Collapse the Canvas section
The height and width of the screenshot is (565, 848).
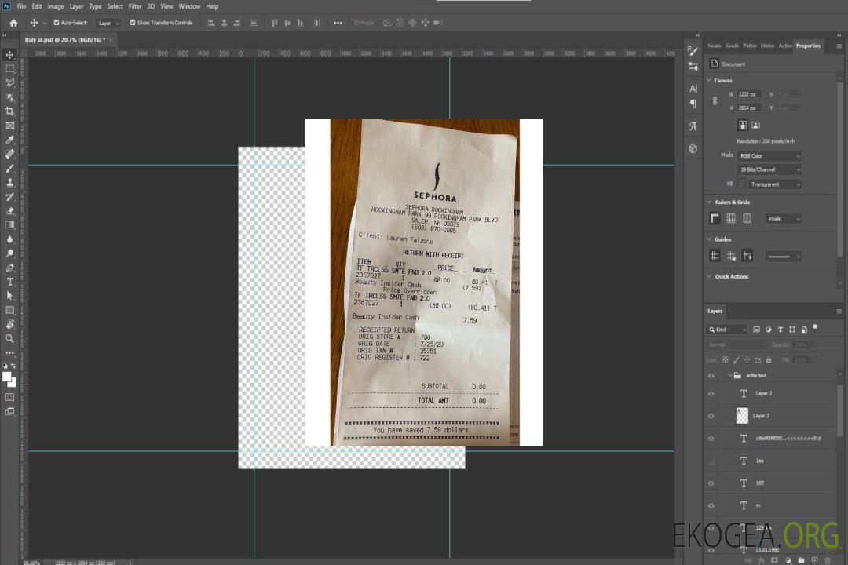[710, 80]
